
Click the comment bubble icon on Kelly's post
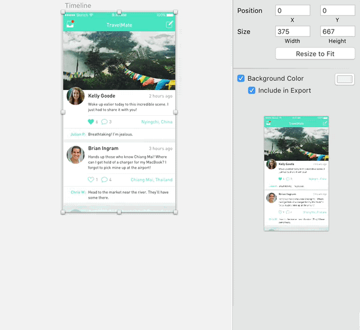(104, 122)
